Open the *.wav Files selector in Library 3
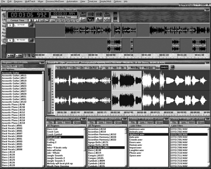Viewport: 211px width, 169px height. 149,125
